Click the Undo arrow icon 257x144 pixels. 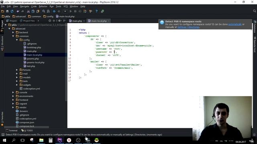18,11
